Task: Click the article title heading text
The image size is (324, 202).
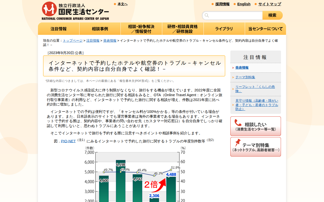Action: (x=135, y=66)
